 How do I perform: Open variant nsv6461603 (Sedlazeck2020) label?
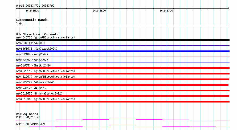(37, 49)
